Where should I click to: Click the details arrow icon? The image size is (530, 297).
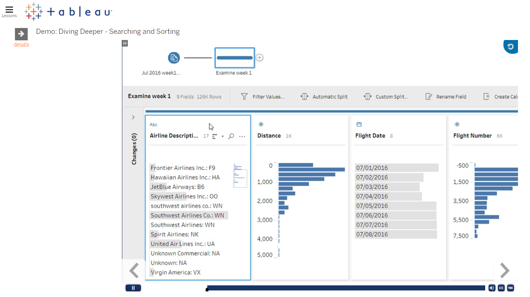[x=21, y=34]
